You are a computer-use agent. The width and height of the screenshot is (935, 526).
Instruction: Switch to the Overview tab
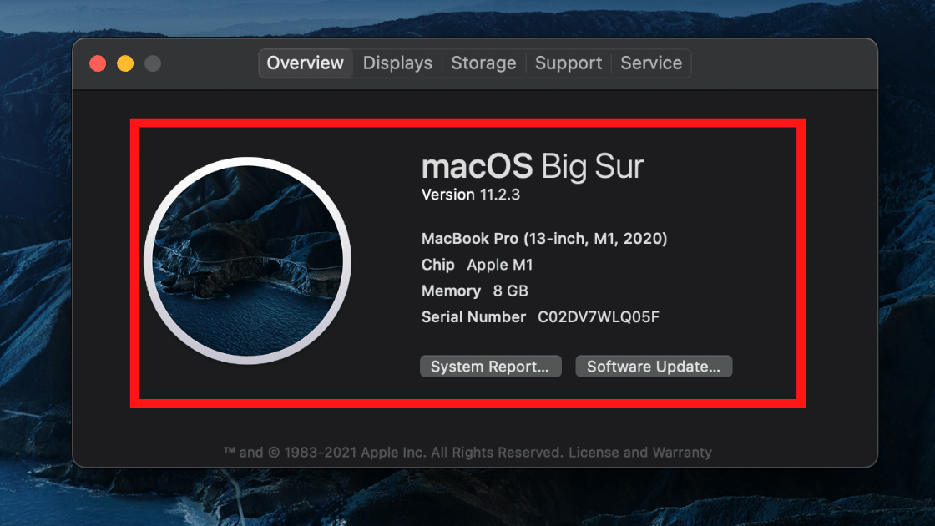point(306,63)
